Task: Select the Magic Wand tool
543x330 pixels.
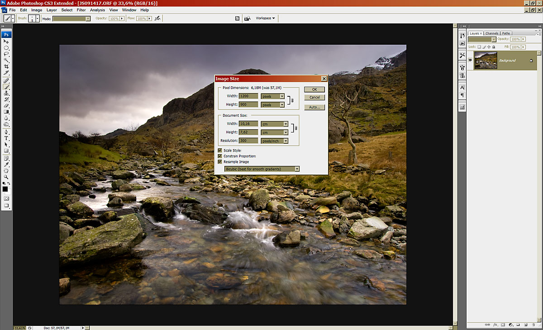Action: pos(6,60)
